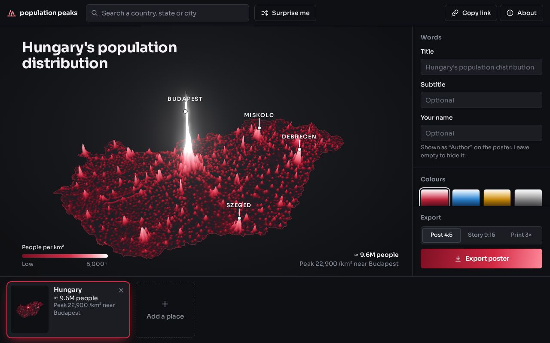The width and height of the screenshot is (550, 343).
Task: Click the Title input field
Action: pyautogui.click(x=481, y=67)
